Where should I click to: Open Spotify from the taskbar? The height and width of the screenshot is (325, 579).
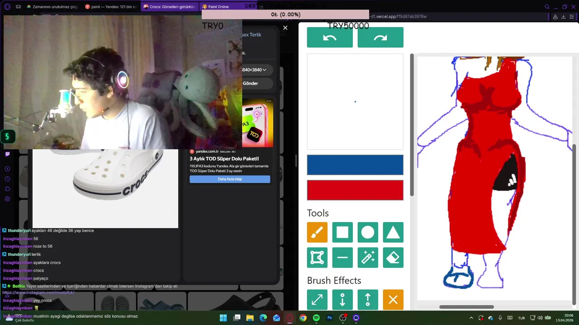click(316, 318)
